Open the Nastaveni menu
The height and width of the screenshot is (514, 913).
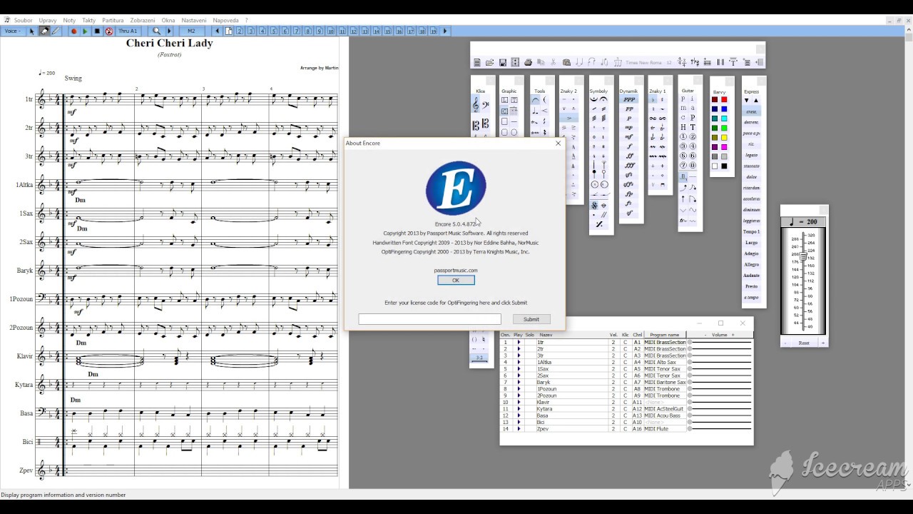click(194, 21)
